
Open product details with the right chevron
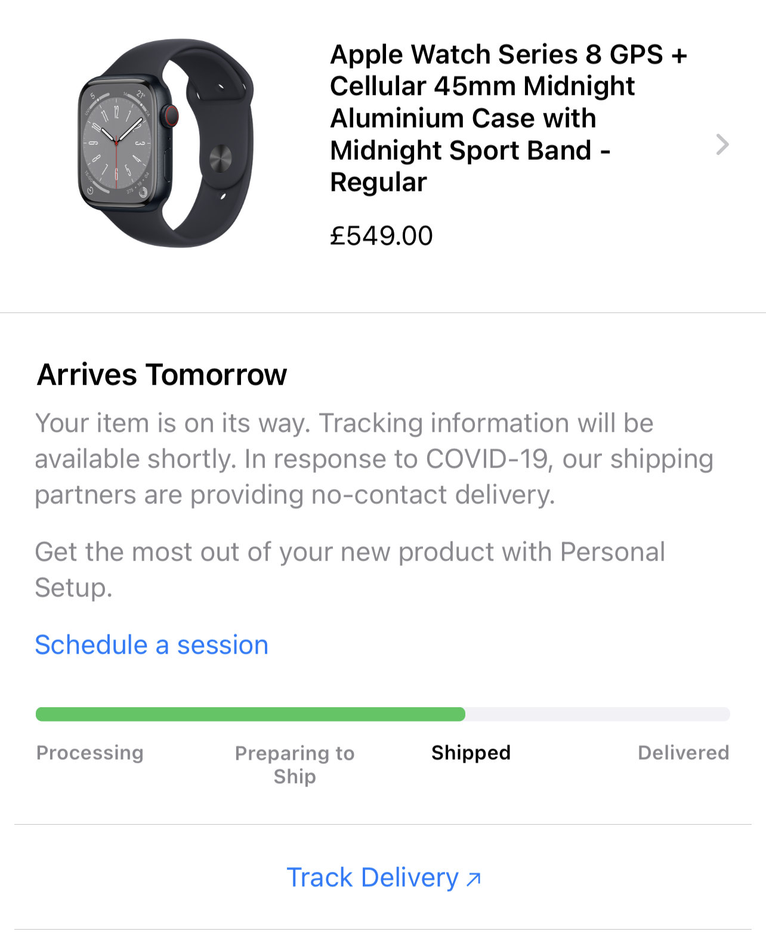(x=722, y=144)
